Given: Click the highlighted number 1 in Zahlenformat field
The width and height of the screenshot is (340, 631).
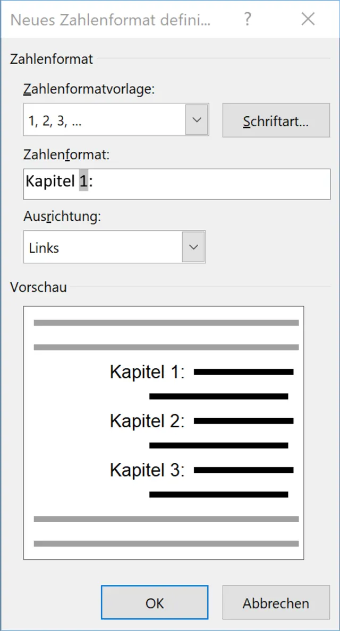Looking at the screenshot, I should (83, 182).
